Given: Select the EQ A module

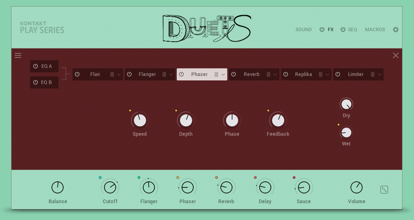Looking at the screenshot, I should click(44, 66).
